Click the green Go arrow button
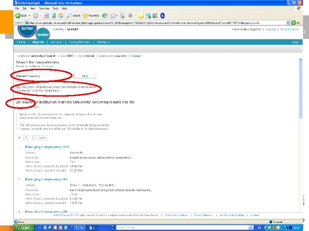The image size is (309, 231). click(x=294, y=23)
